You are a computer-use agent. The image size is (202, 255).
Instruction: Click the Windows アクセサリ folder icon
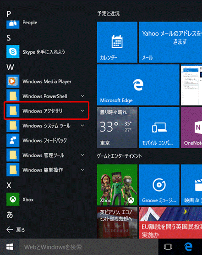click(x=13, y=111)
